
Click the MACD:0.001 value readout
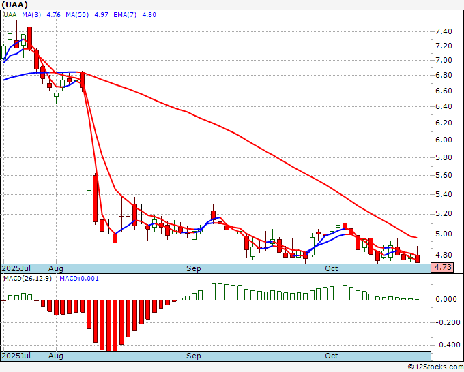pos(79,279)
